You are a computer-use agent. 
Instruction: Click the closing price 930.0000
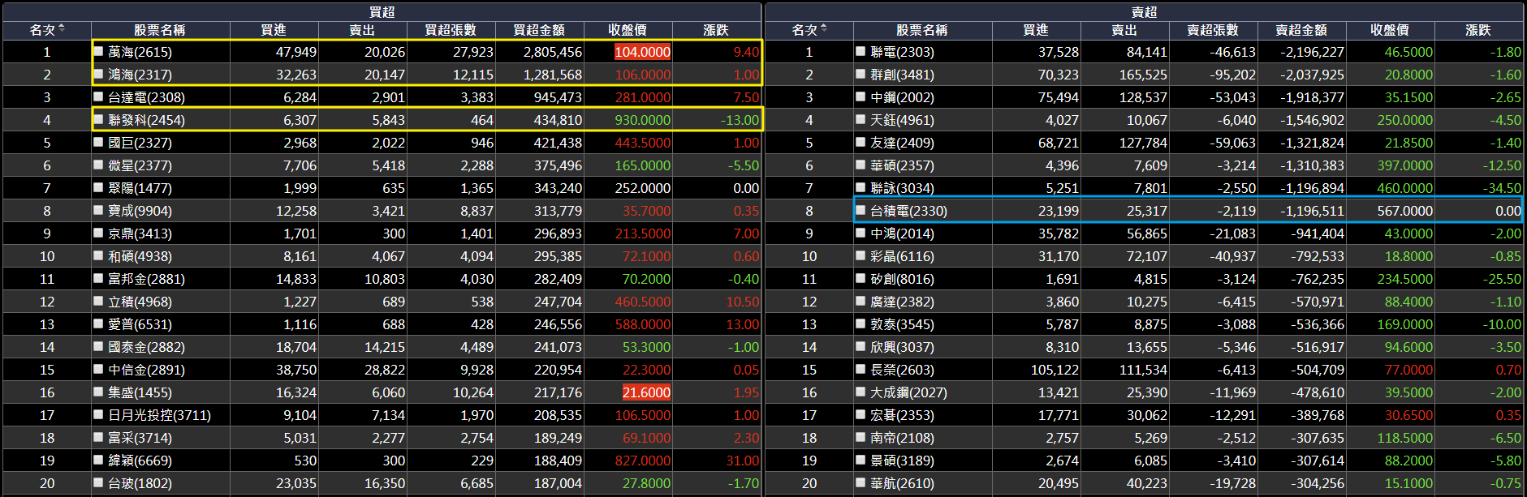tap(643, 120)
